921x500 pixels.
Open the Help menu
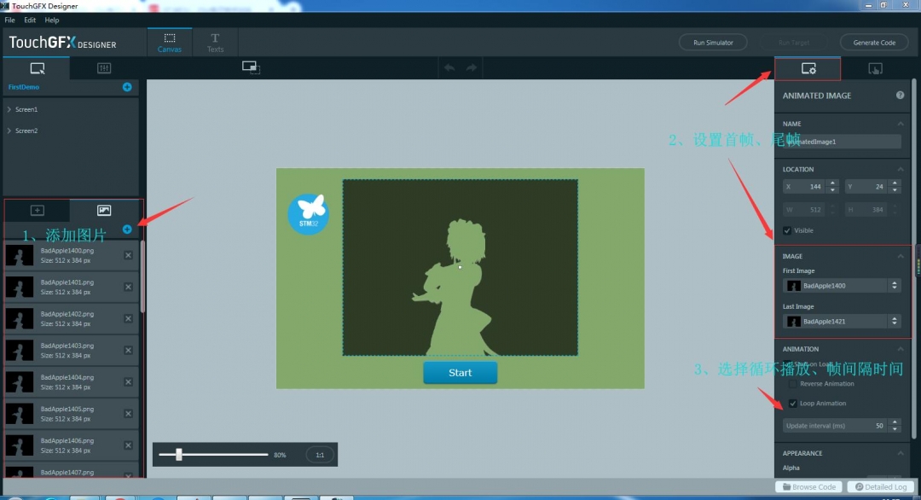pos(52,20)
